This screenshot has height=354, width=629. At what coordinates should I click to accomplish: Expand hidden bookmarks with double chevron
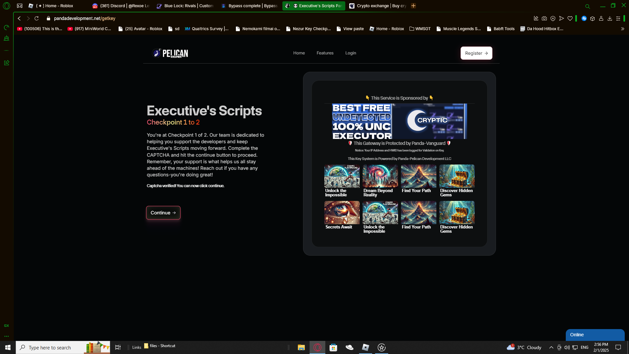[622, 29]
